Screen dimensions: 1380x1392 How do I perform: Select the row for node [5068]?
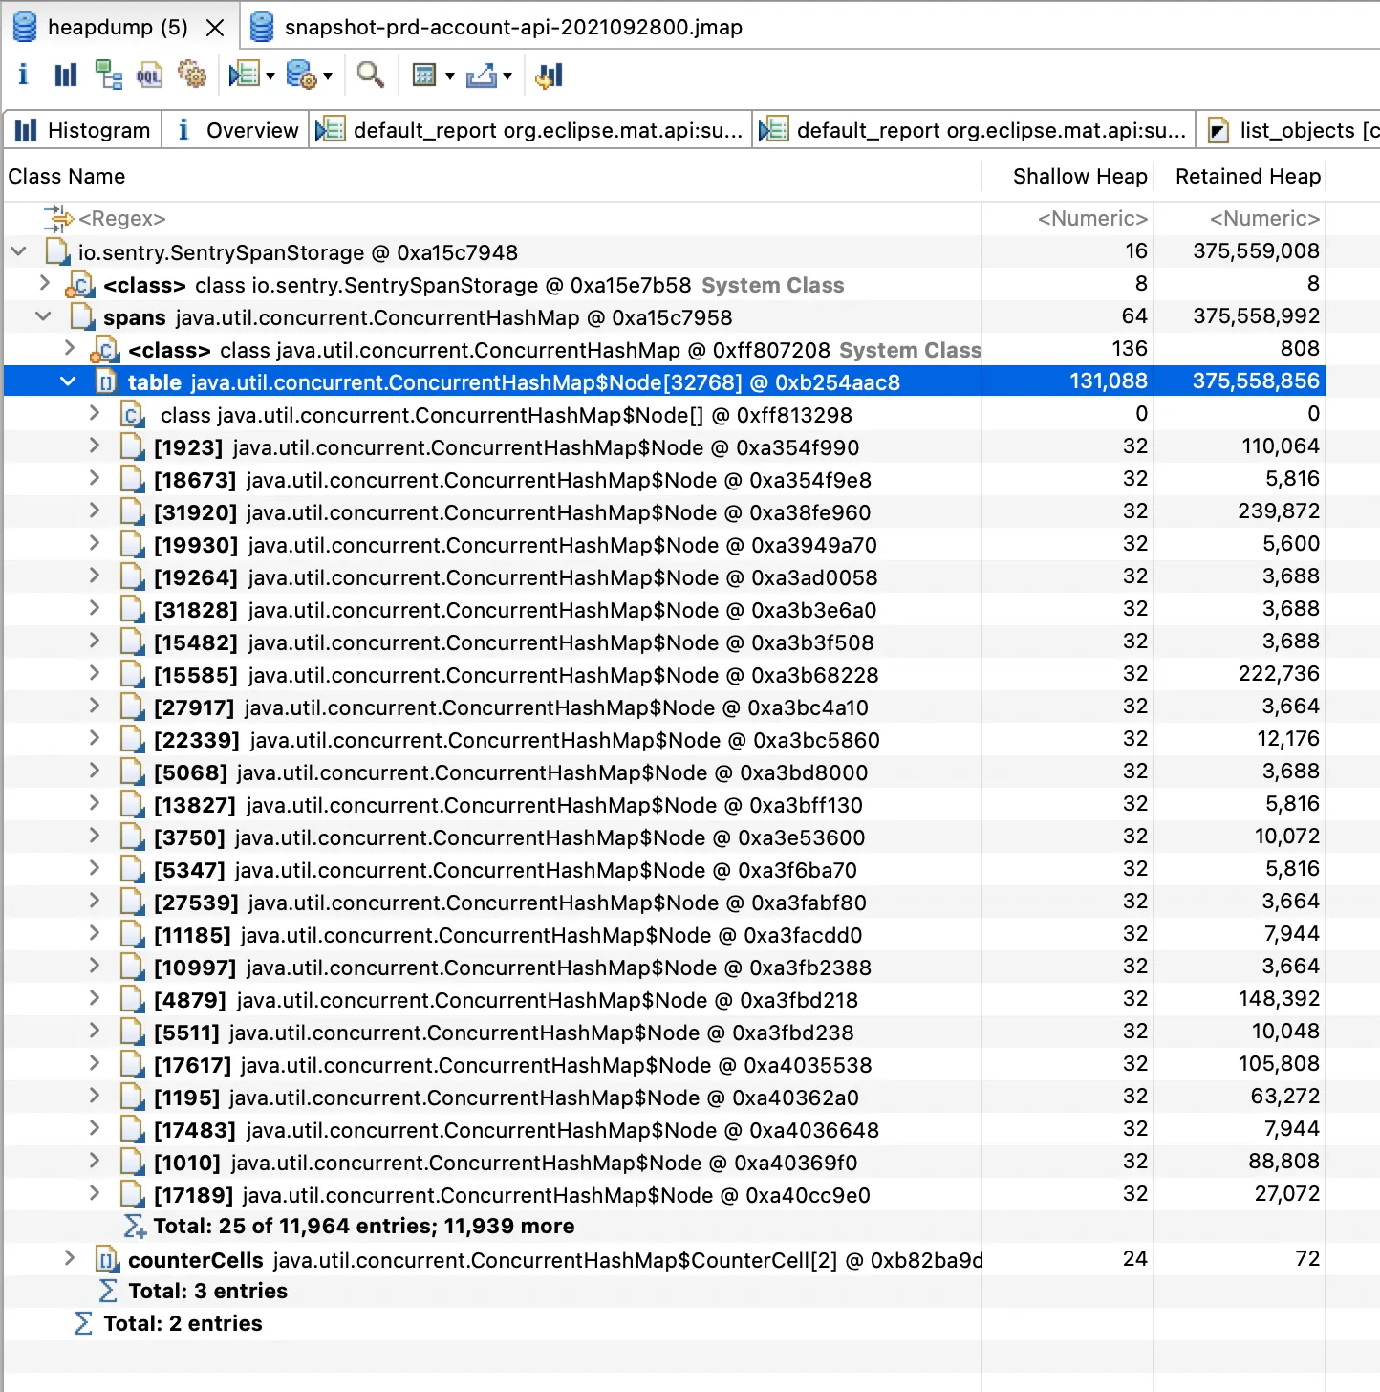(664, 772)
